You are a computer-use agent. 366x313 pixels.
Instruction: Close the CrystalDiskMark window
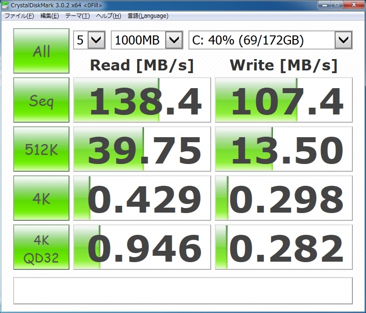[x=354, y=5]
